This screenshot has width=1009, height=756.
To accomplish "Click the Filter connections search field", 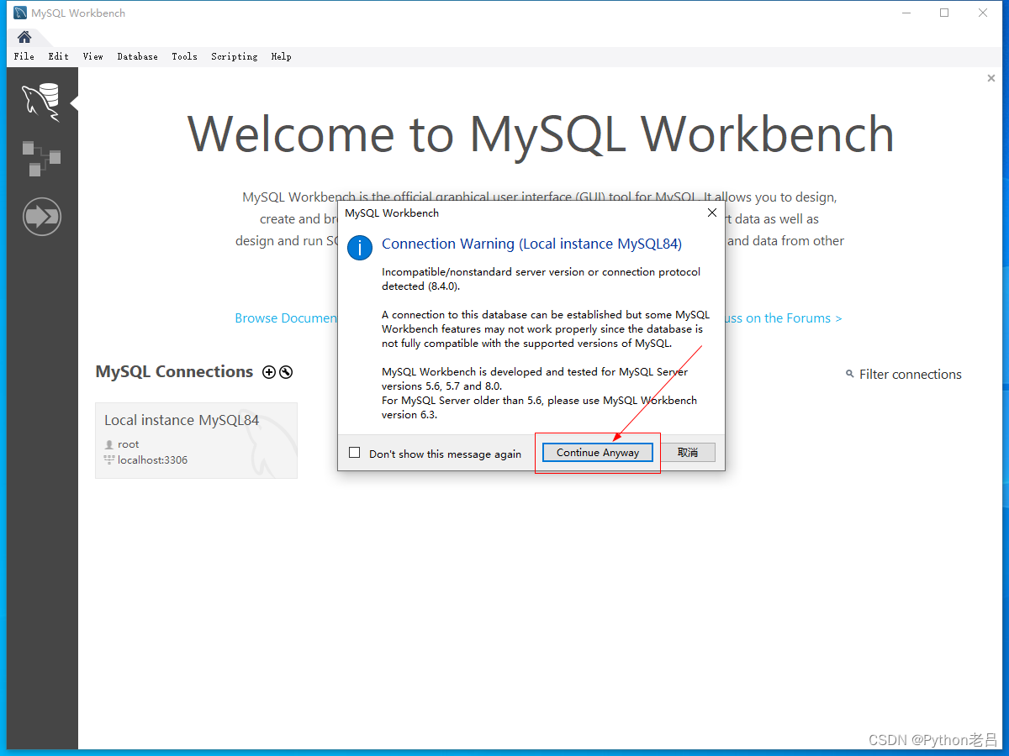I will click(x=911, y=375).
